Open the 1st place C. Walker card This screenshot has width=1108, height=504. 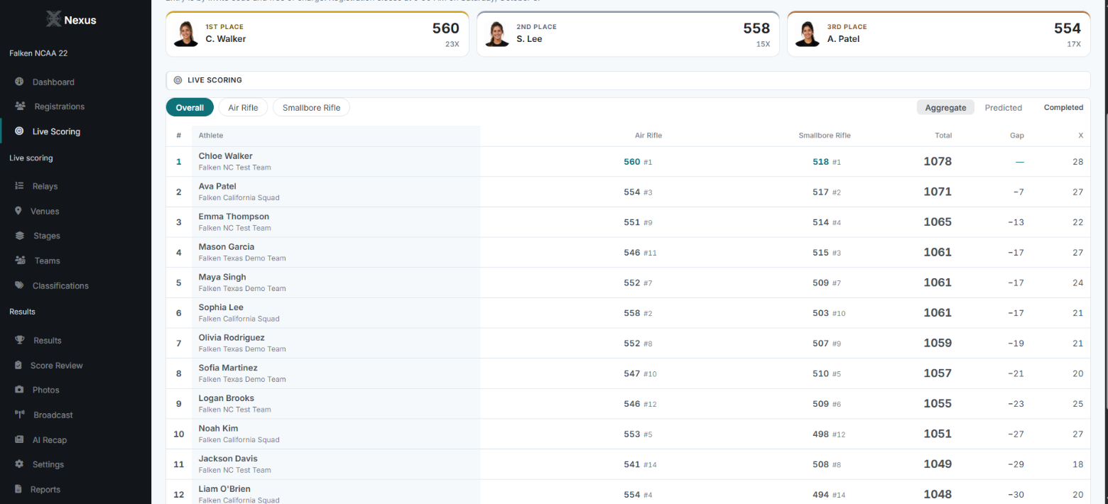click(x=317, y=33)
